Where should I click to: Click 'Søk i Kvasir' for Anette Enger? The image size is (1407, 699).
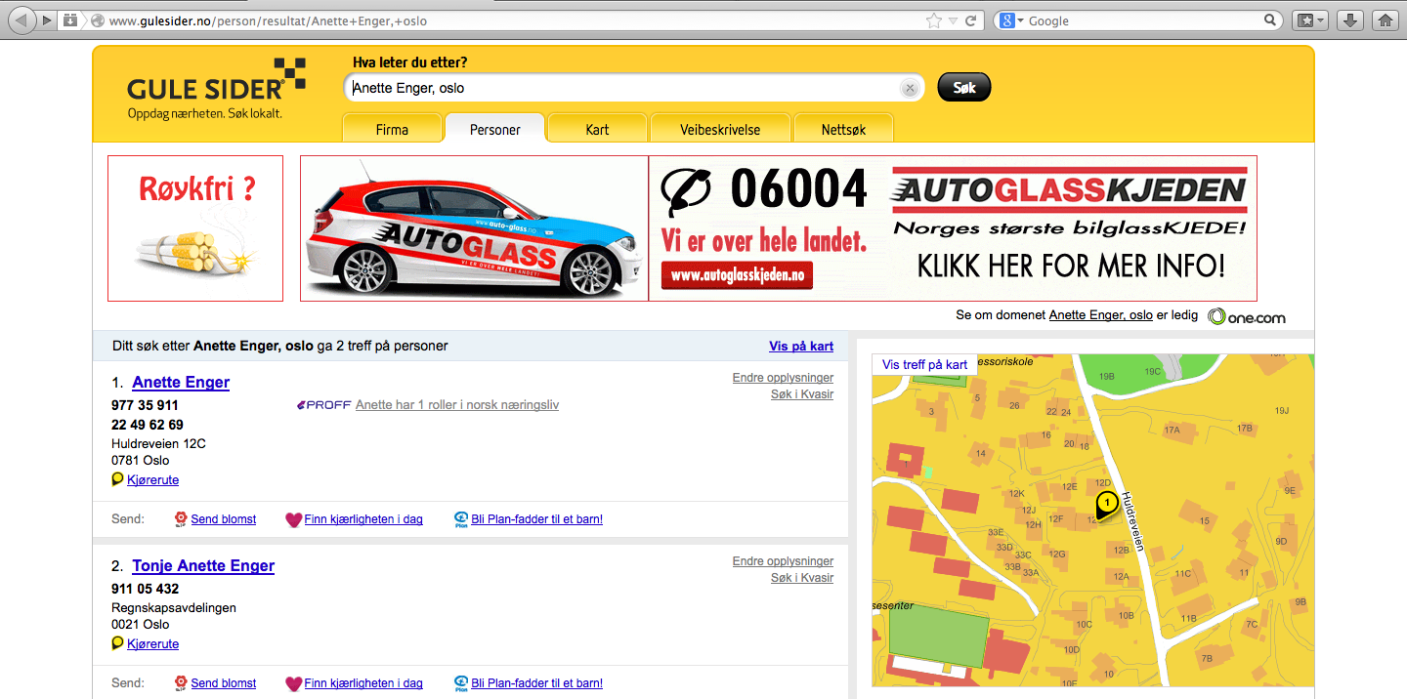[x=802, y=394]
